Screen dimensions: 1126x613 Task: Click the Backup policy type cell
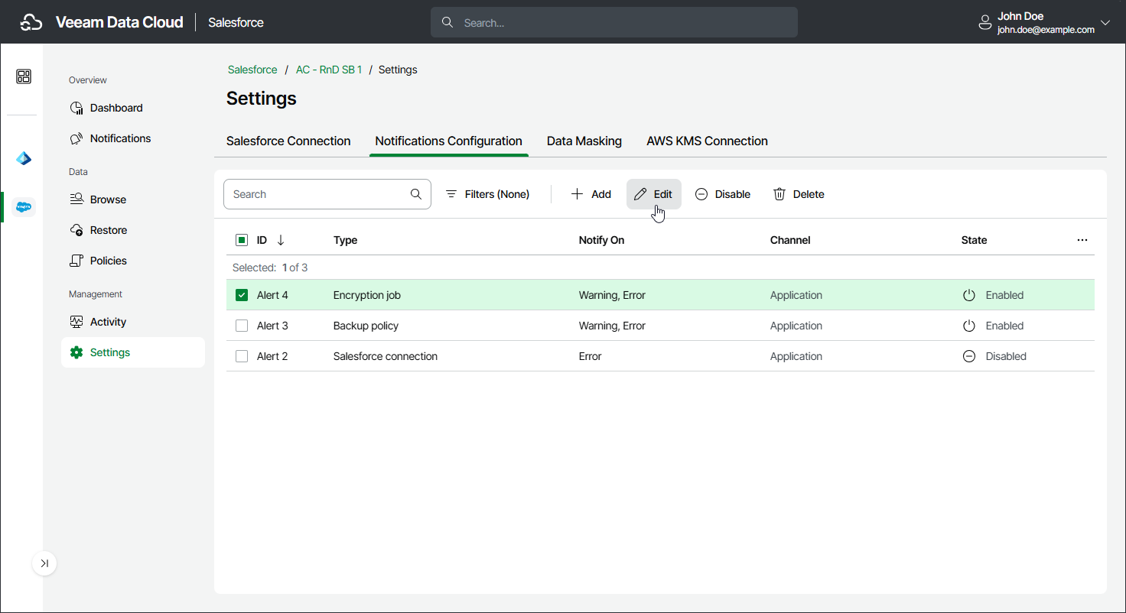[x=366, y=326]
